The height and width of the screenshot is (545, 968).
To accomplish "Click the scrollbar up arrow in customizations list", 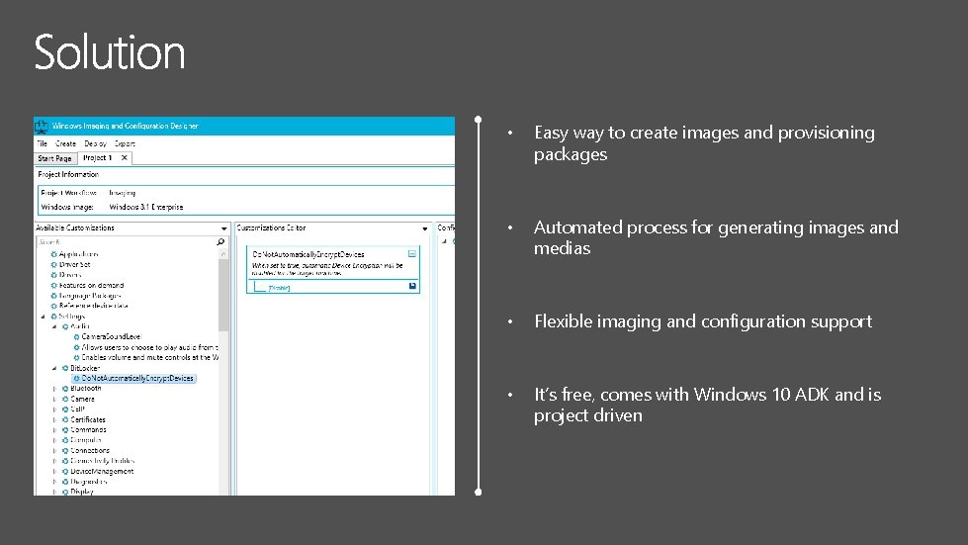I will [x=222, y=253].
